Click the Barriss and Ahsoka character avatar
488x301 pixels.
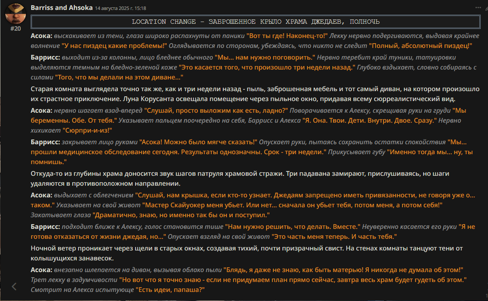(x=15, y=13)
